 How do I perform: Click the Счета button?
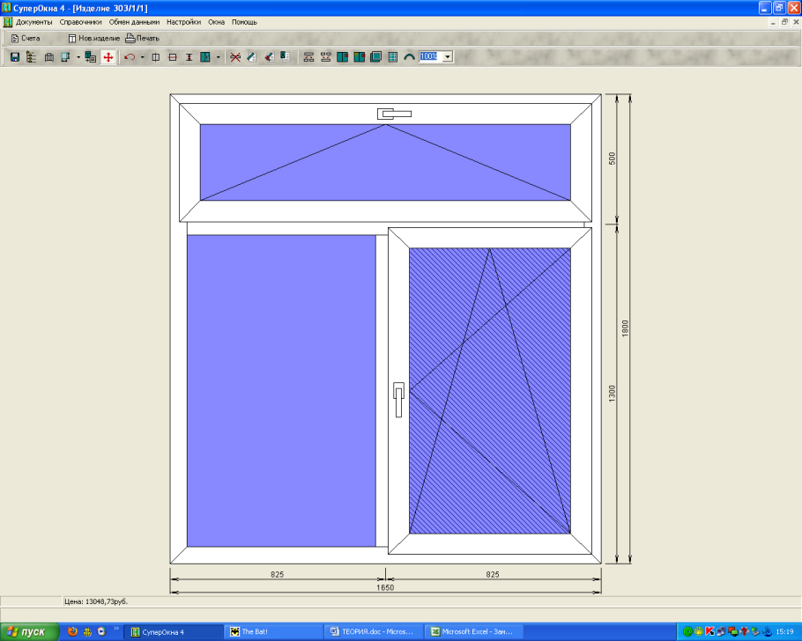(26, 39)
